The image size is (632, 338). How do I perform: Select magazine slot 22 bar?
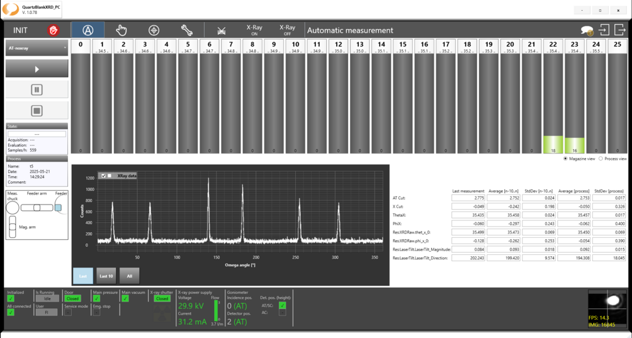coord(553,101)
